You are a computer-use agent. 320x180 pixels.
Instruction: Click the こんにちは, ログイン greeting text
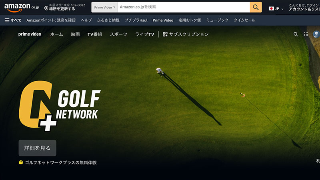304,5
